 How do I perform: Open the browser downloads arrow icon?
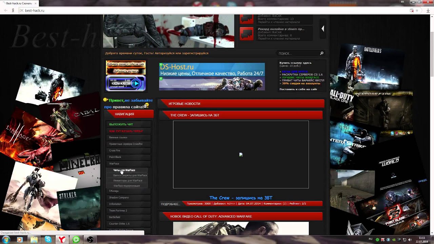pos(428,11)
